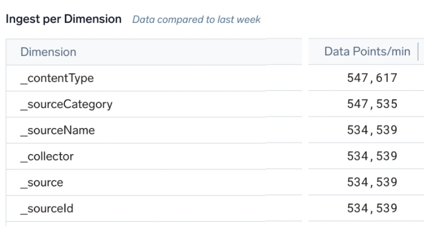Click the 'Data compared to last week' subtitle
Viewport: 424px width, 237px height.
tap(197, 20)
